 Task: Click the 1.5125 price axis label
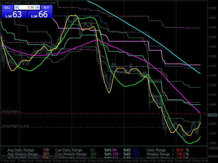tap(213, 85)
